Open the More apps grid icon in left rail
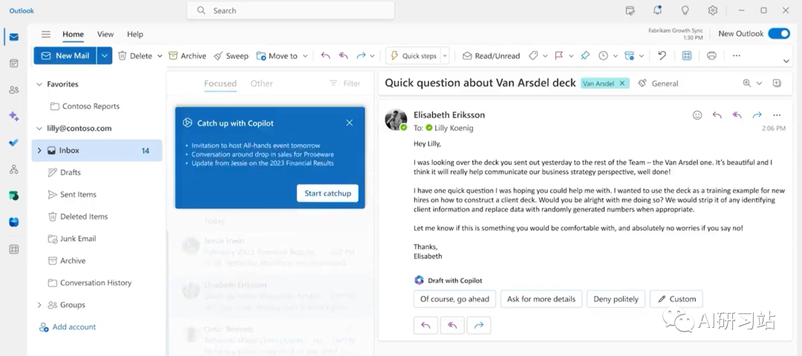 click(x=14, y=249)
